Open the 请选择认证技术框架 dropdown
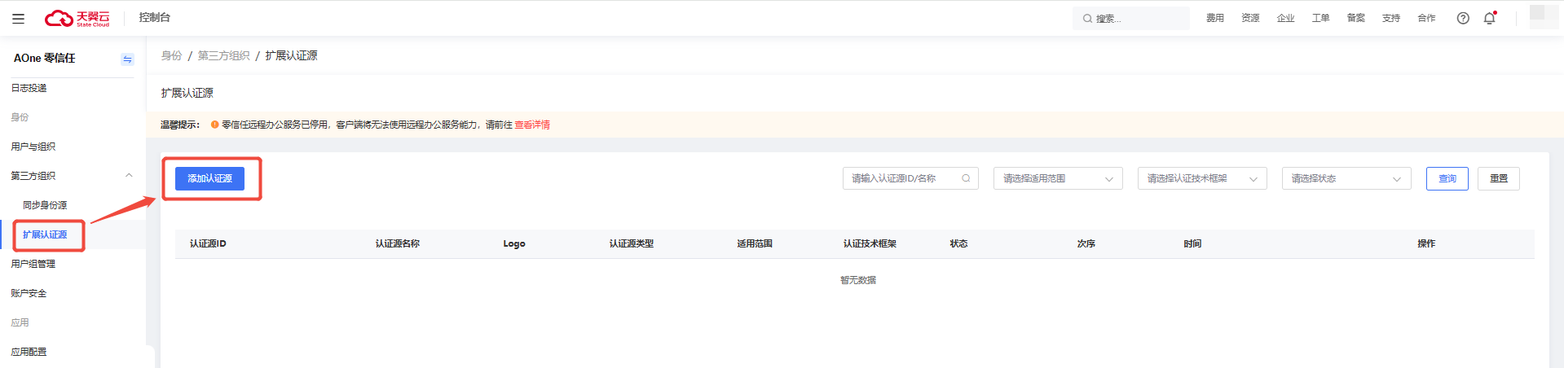Screen dimensions: 1564x368 1202,178
